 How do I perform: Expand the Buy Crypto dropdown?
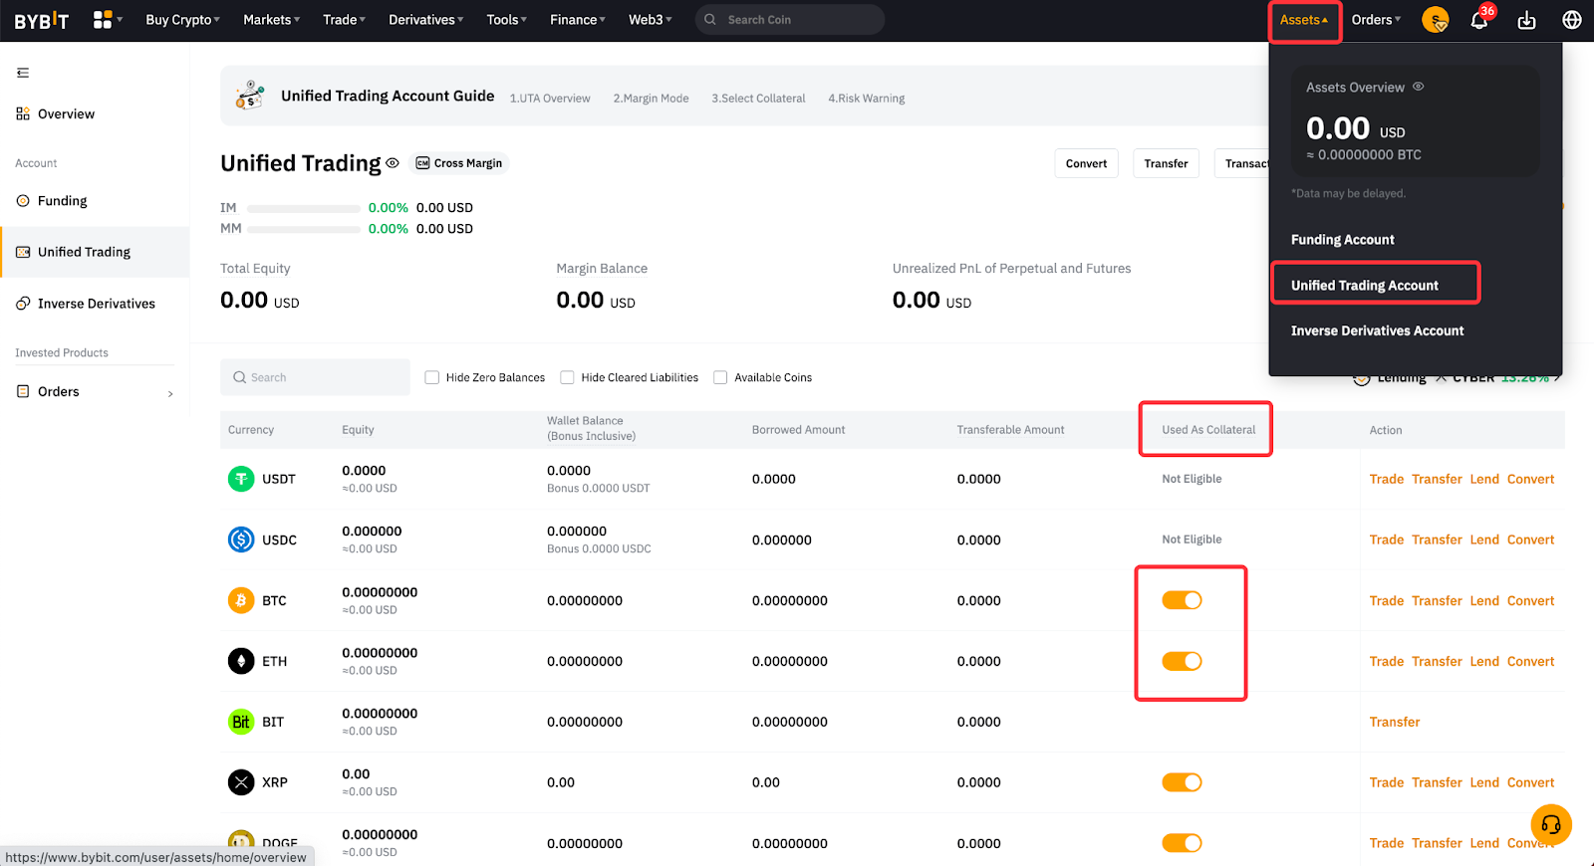182,20
